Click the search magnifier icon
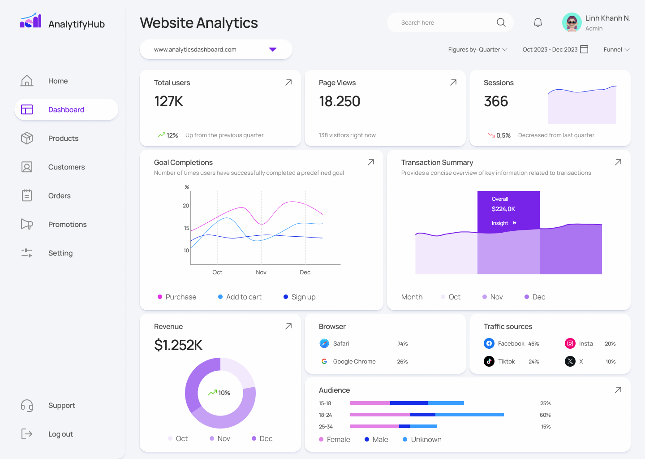 pyautogui.click(x=501, y=22)
